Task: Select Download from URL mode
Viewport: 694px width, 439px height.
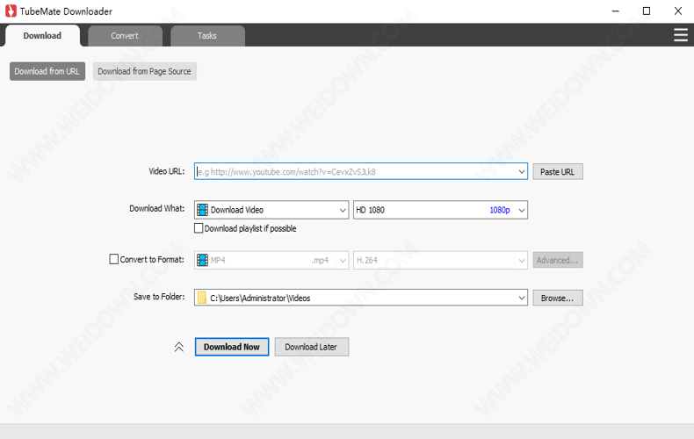Action: pyautogui.click(x=47, y=71)
